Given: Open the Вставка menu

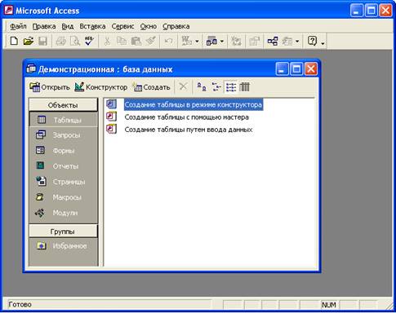Looking at the screenshot, I should point(92,26).
